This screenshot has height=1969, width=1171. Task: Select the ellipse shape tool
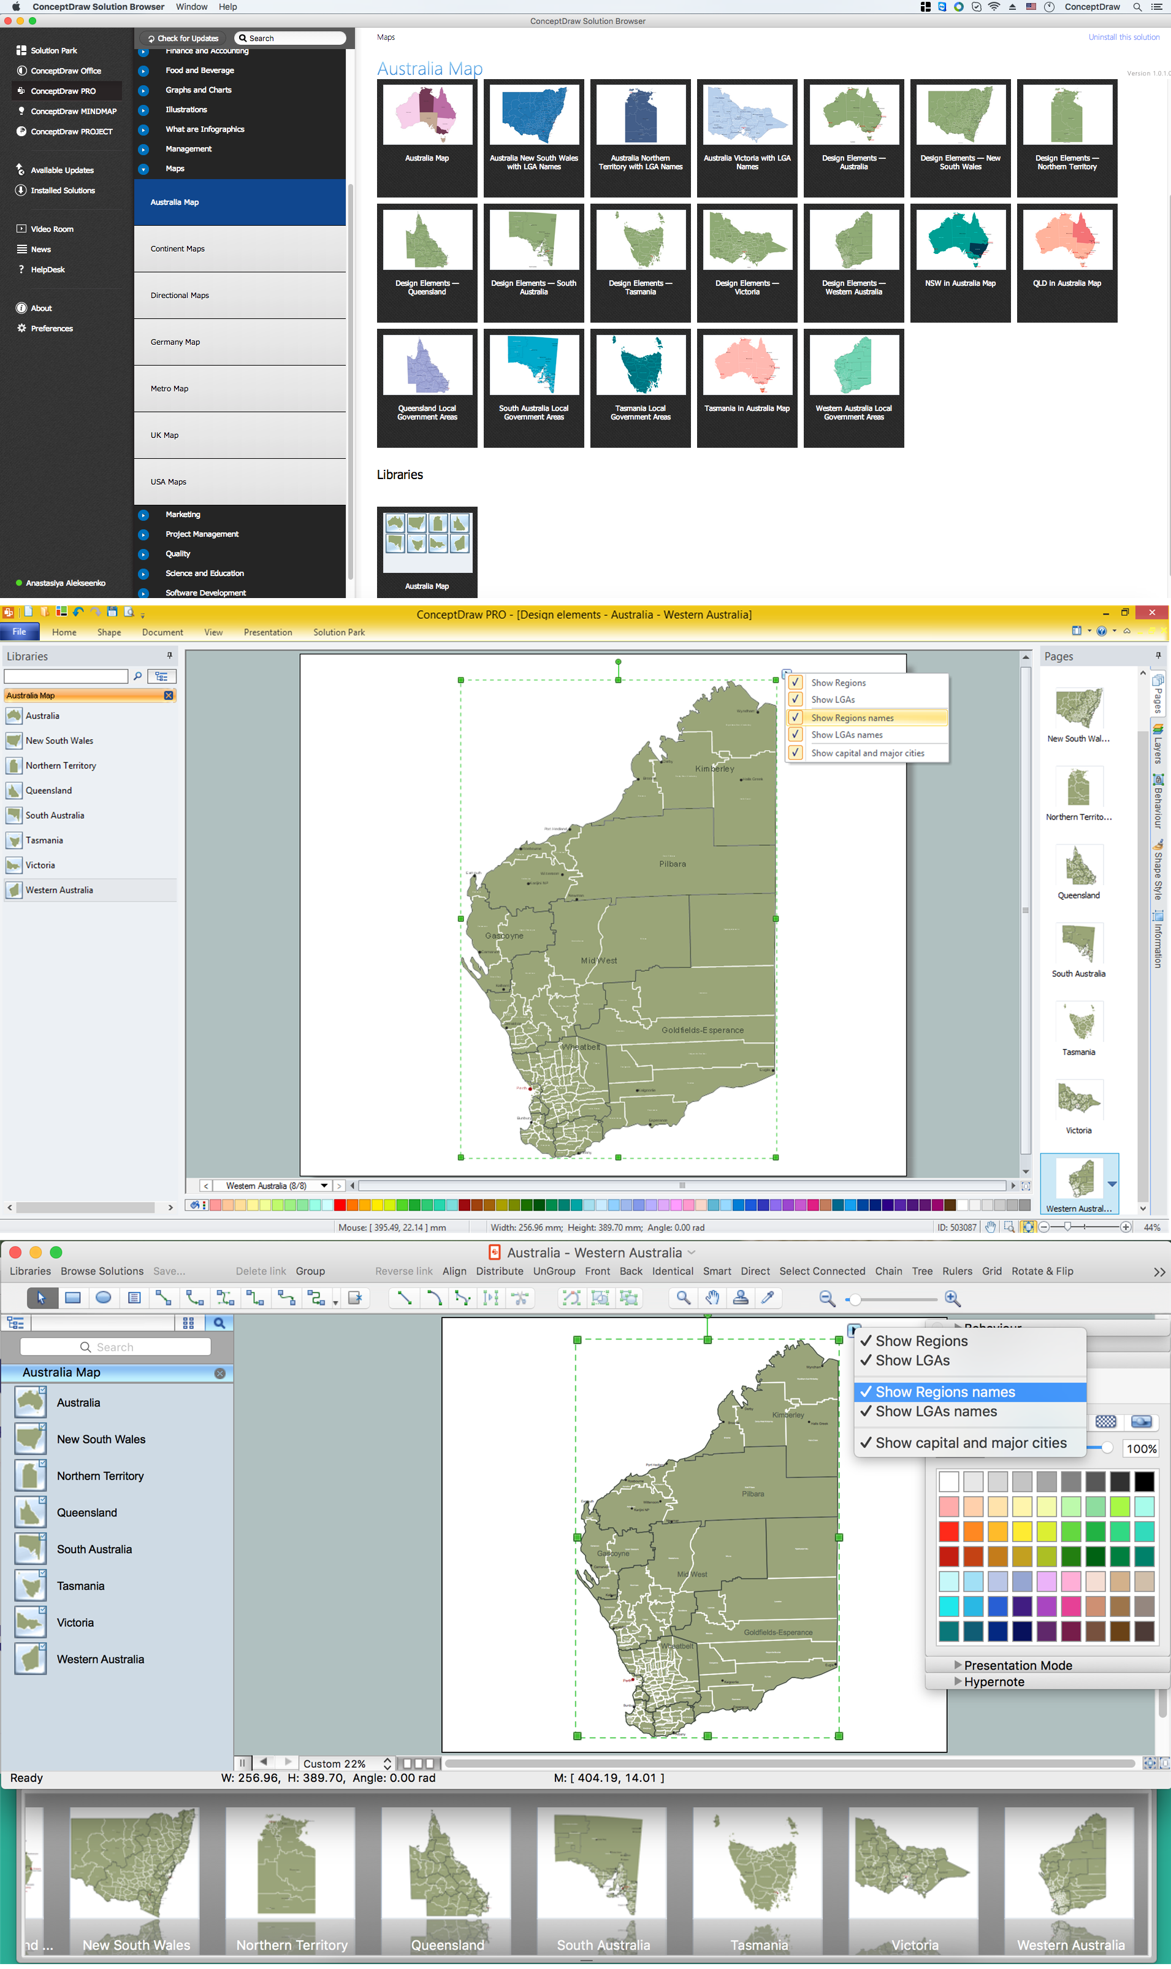104,1298
